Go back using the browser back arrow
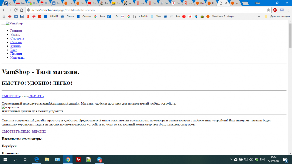292x164 pixels. pos(4,10)
